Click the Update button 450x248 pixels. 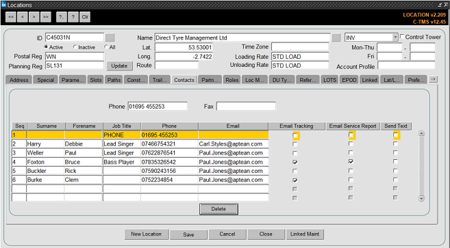(x=119, y=66)
